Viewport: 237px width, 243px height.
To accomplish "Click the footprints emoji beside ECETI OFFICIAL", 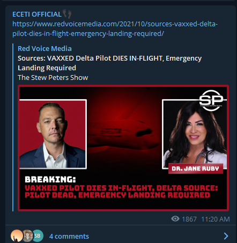I will click(67, 14).
